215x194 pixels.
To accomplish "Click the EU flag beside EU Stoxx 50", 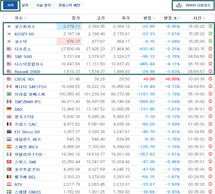I will coord(9,131).
